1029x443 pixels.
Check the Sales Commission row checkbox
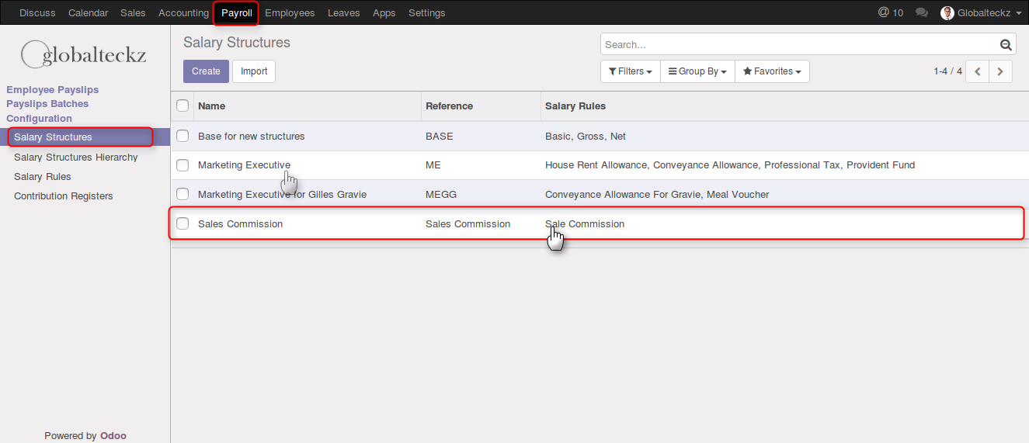coord(183,223)
